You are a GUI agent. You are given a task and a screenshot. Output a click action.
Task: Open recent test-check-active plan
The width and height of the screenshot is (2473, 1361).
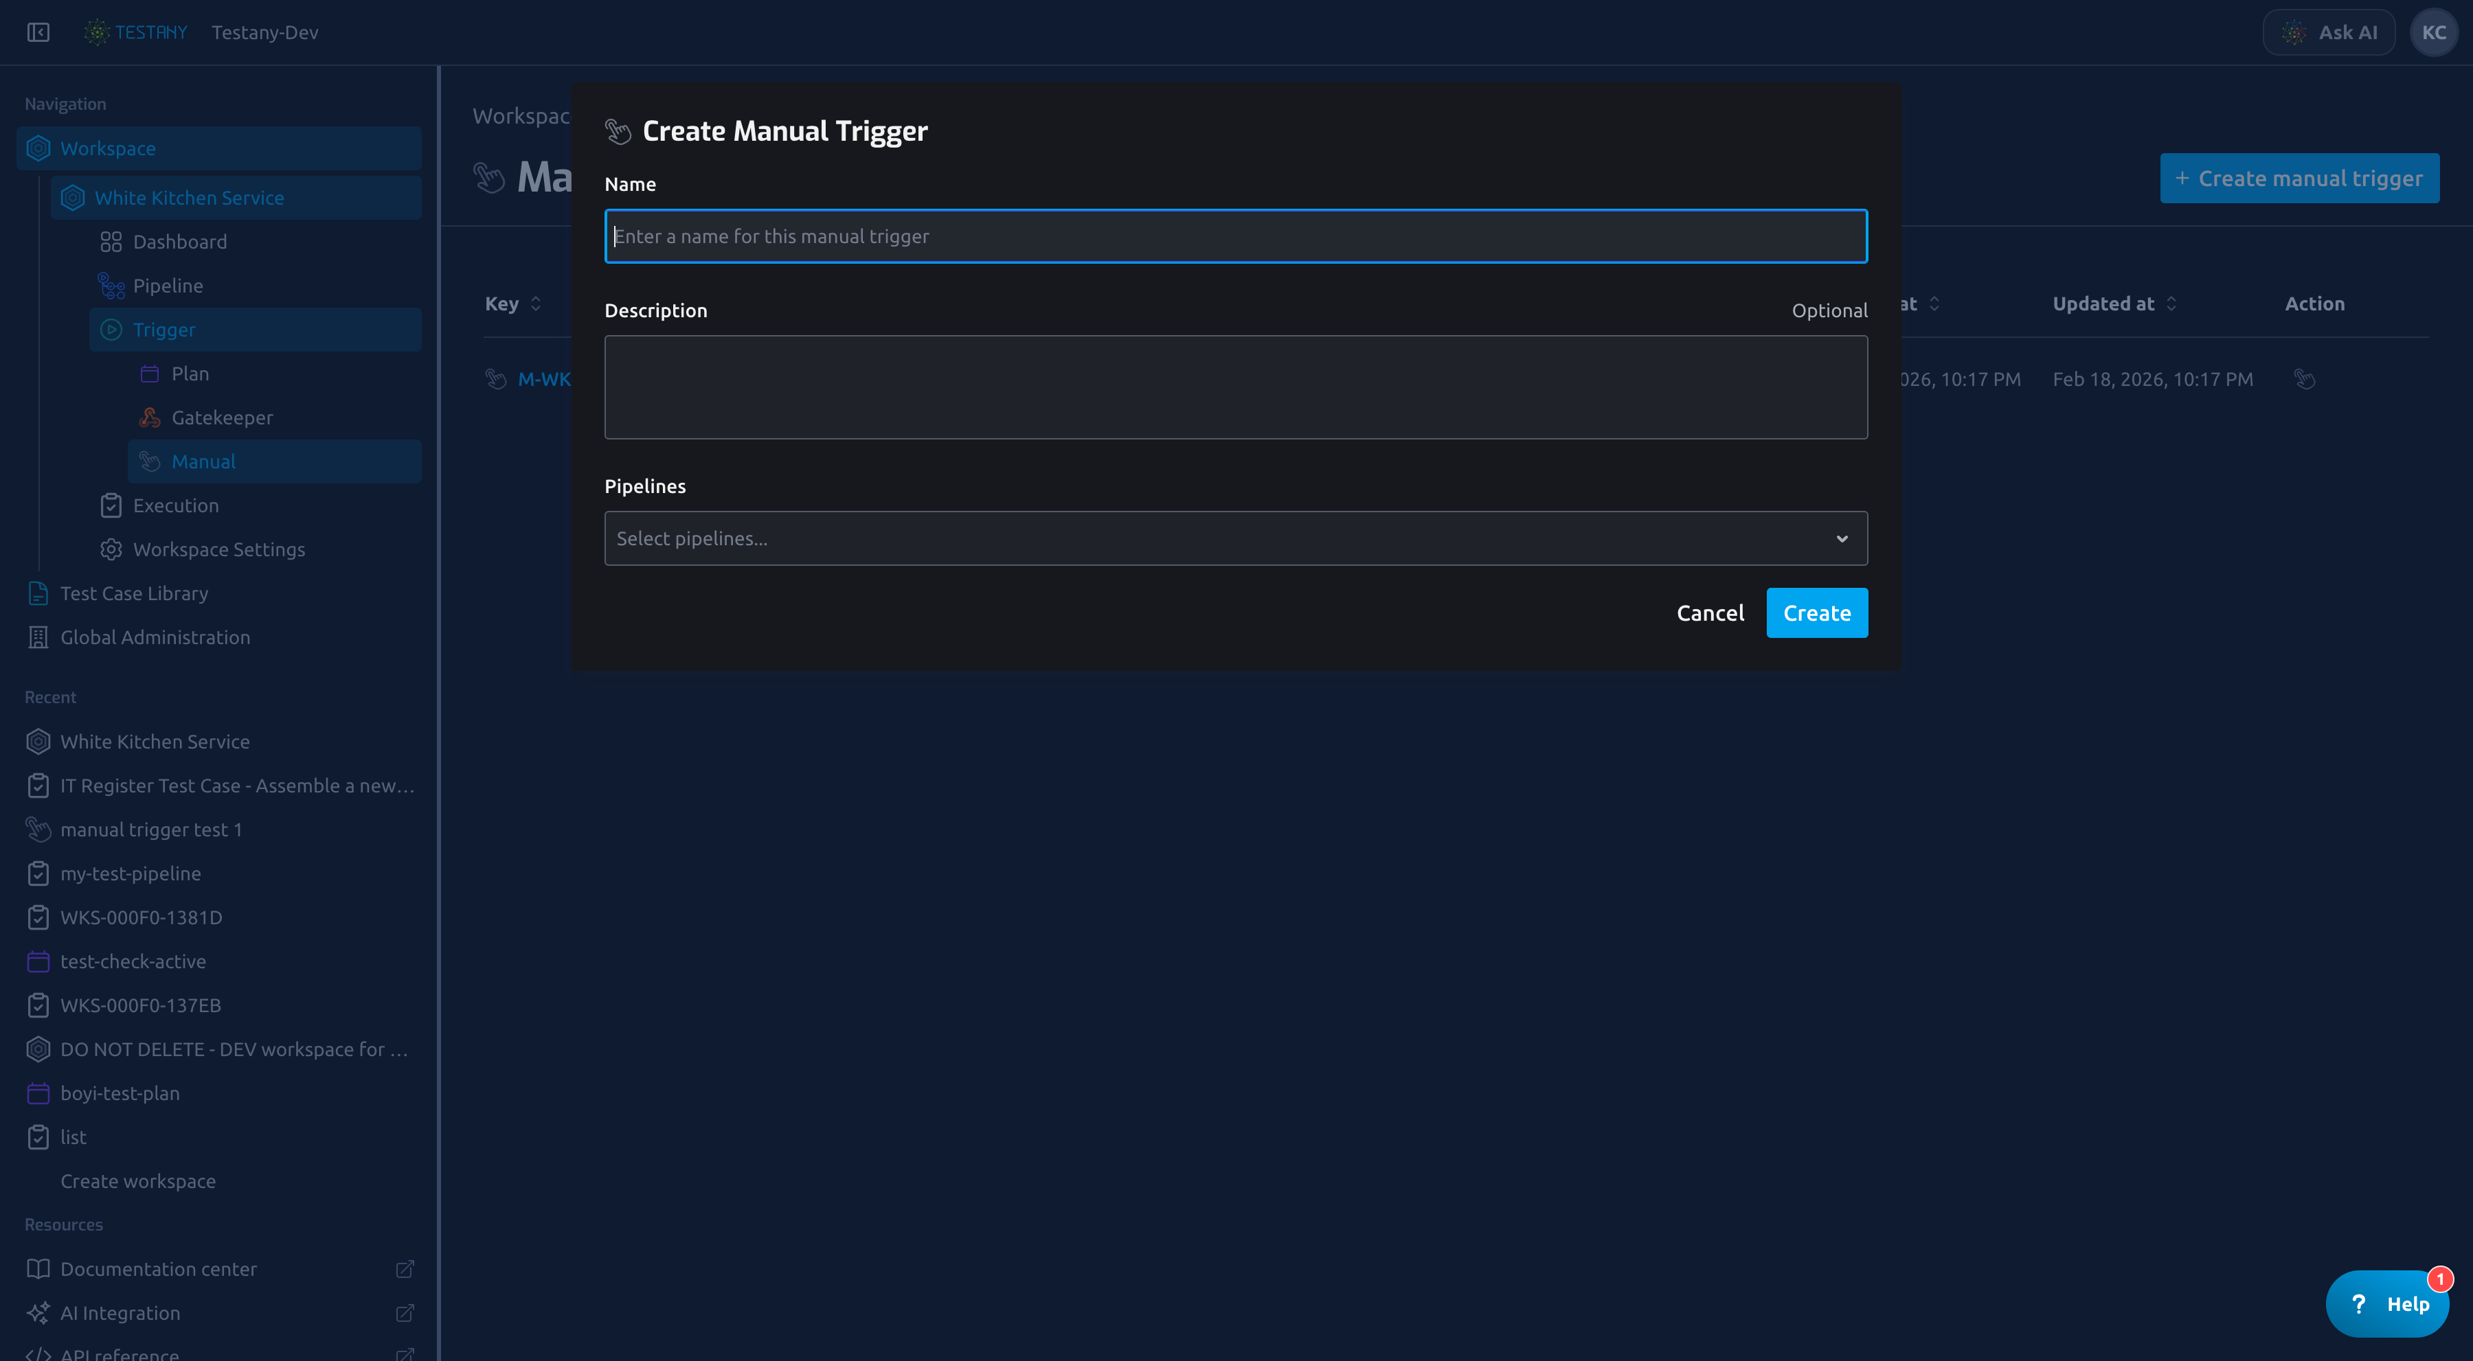coord(219,962)
